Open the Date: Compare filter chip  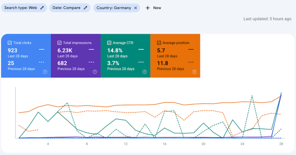[67, 8]
